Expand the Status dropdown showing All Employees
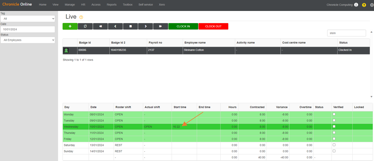Screen dimensions: 374x161 pyautogui.click(x=27, y=40)
